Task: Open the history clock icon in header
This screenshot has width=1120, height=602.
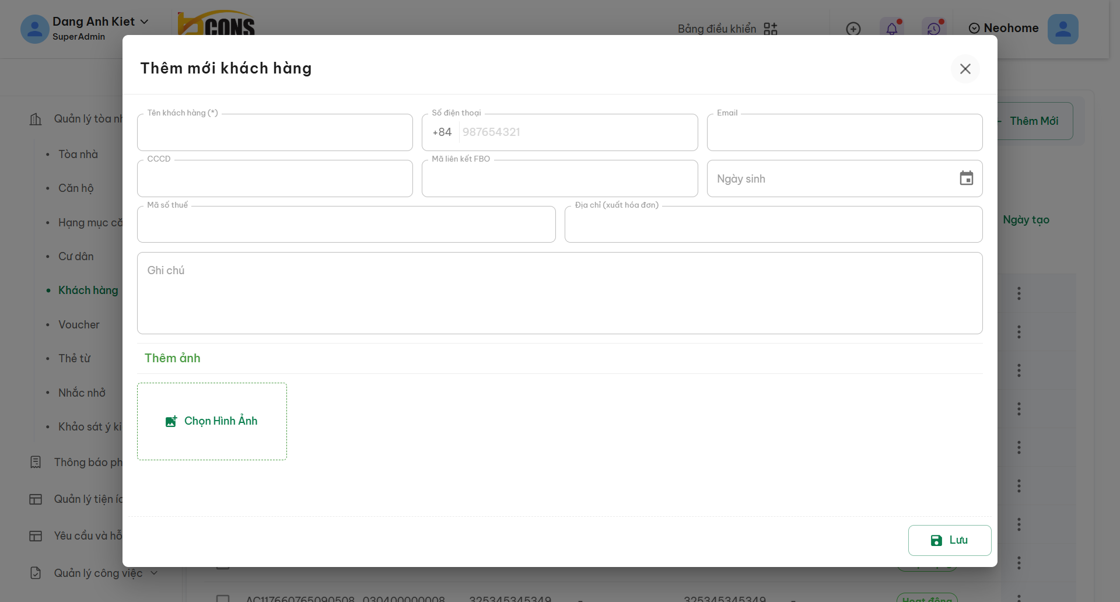Action: (933, 29)
